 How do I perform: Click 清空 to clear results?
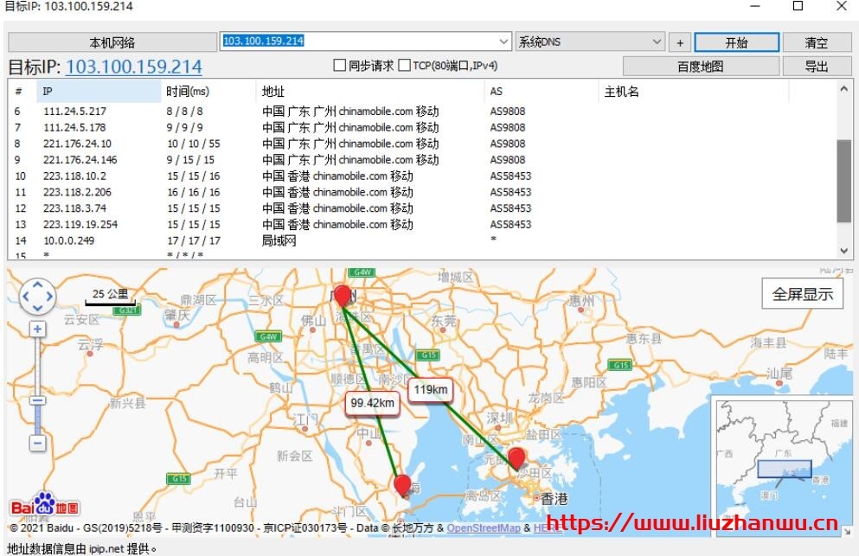pyautogui.click(x=817, y=42)
